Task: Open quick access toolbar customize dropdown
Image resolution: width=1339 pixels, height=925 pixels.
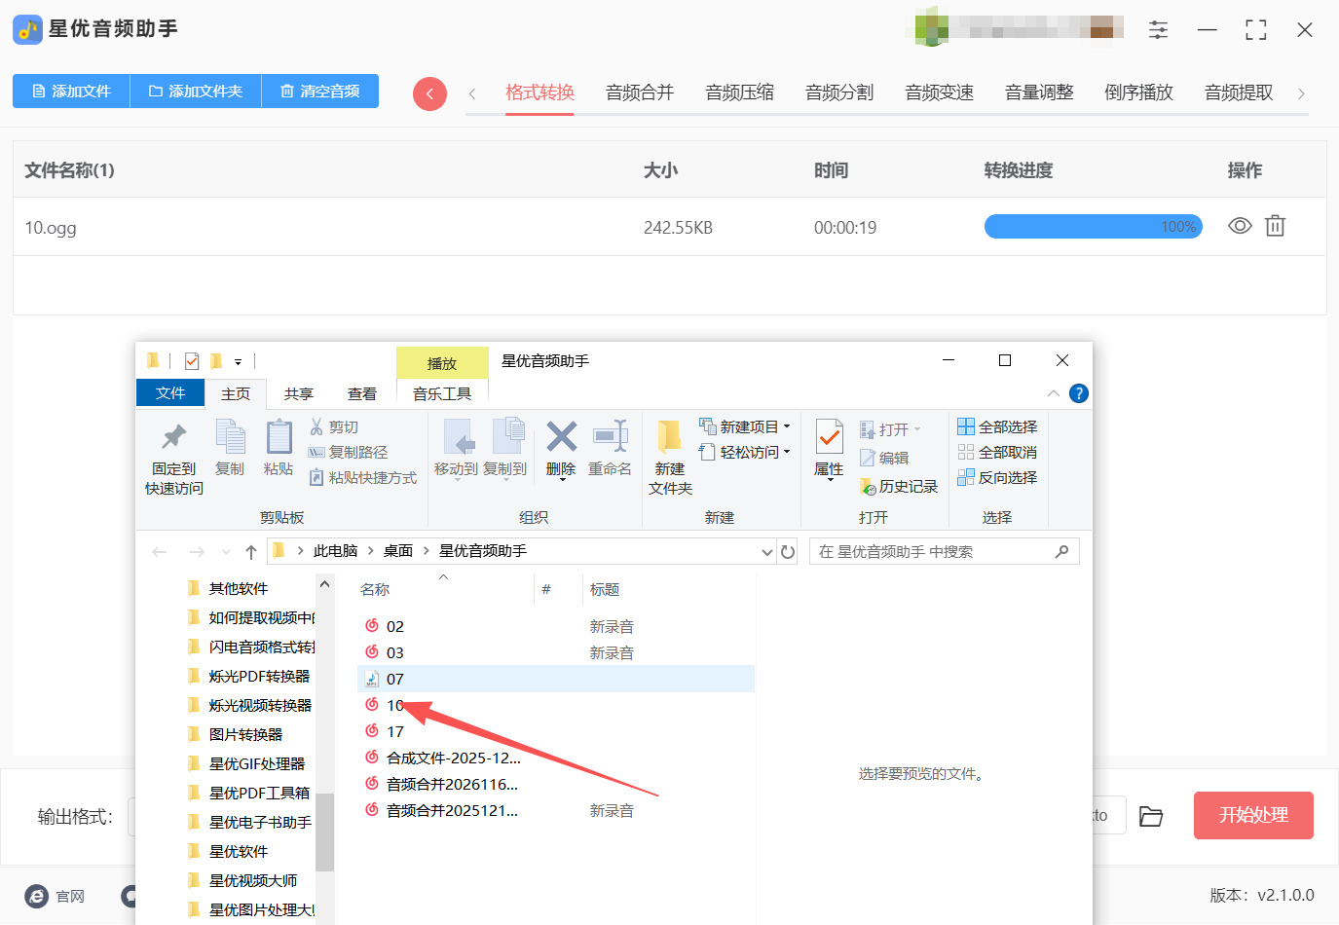Action: (238, 362)
